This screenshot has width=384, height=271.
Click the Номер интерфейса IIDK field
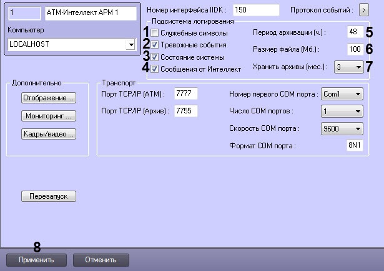257,11
